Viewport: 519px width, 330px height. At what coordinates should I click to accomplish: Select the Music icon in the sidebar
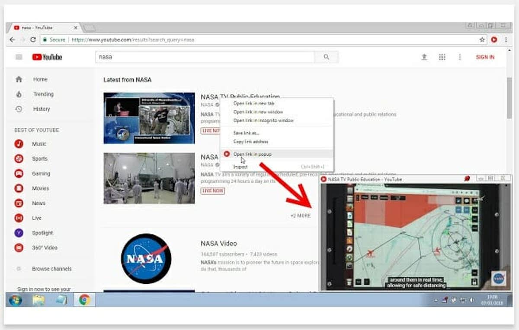[x=19, y=144]
